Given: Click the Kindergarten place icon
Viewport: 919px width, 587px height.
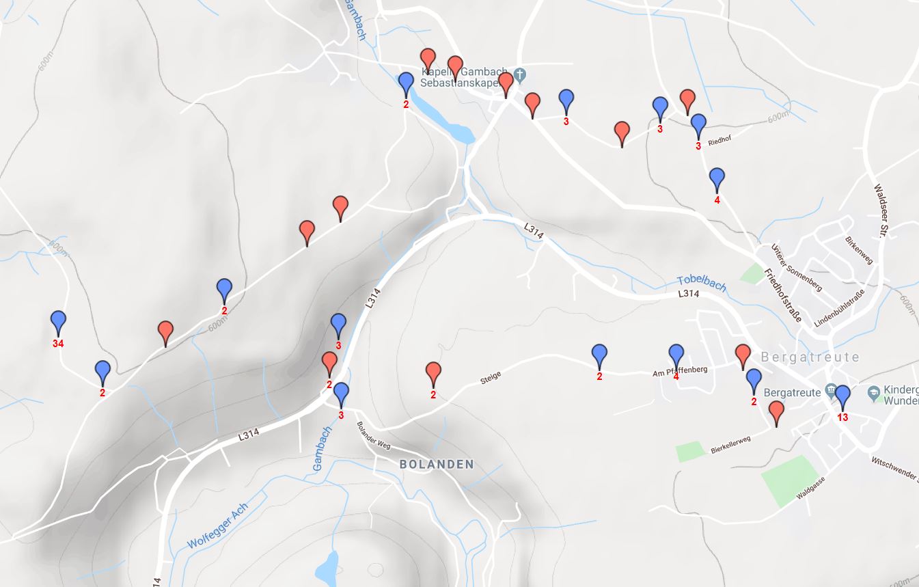Looking at the screenshot, I should pyautogui.click(x=873, y=392).
